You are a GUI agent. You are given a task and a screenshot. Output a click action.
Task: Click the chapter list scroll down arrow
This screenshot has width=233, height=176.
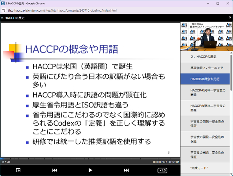[231, 174]
